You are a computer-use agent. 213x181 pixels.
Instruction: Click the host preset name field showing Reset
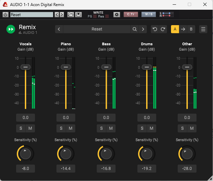tap(32, 15)
